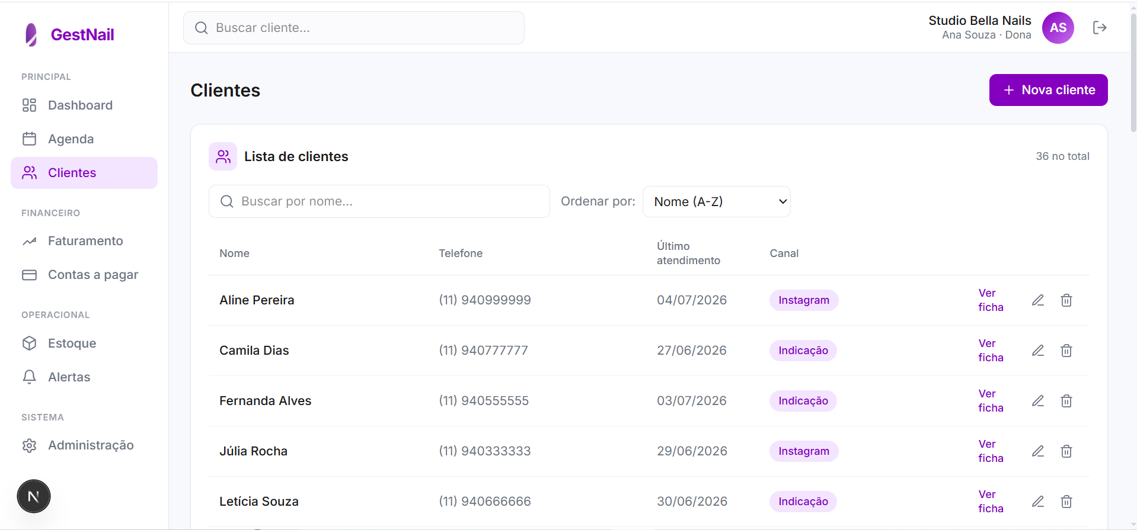This screenshot has width=1137, height=530.
Task: Open Ver ficha for Letícia Souza
Action: (x=991, y=502)
